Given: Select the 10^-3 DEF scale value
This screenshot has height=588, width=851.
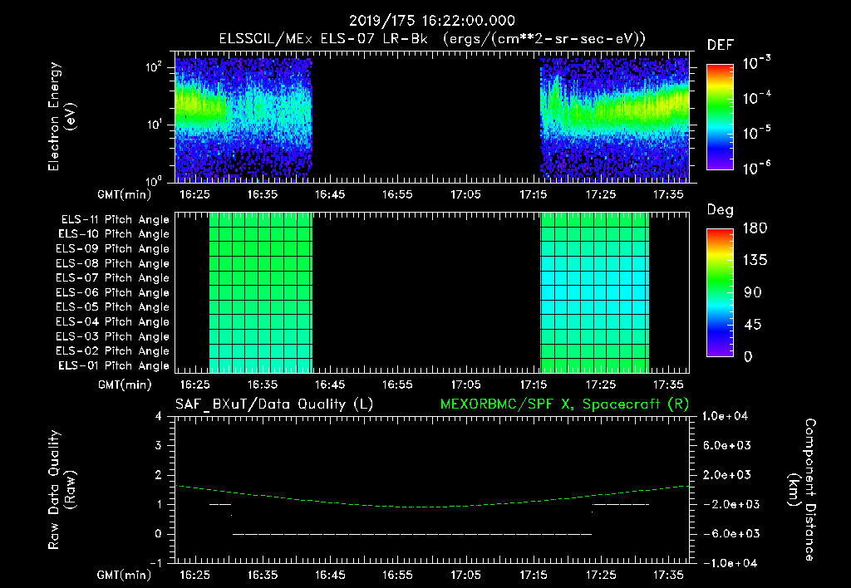Looking at the screenshot, I should tap(756, 62).
